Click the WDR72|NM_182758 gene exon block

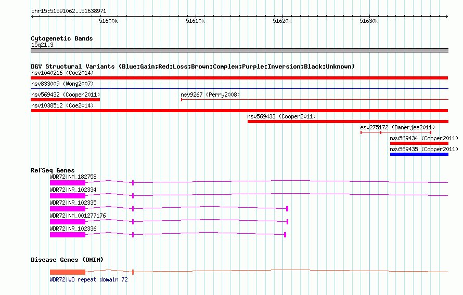click(67, 183)
